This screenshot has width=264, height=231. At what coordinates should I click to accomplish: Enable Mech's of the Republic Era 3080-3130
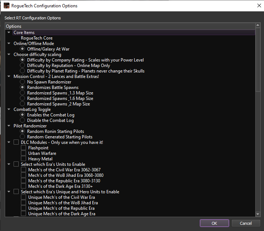click(23, 180)
